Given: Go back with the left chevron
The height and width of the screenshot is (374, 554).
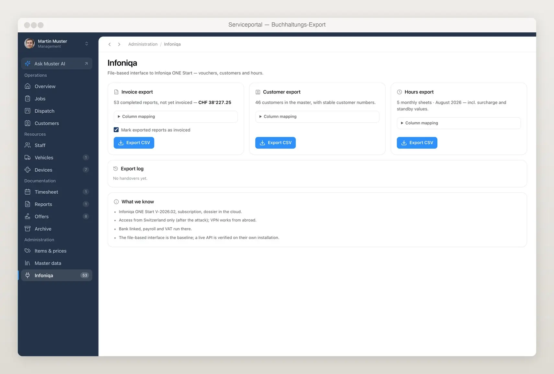Looking at the screenshot, I should tap(110, 44).
